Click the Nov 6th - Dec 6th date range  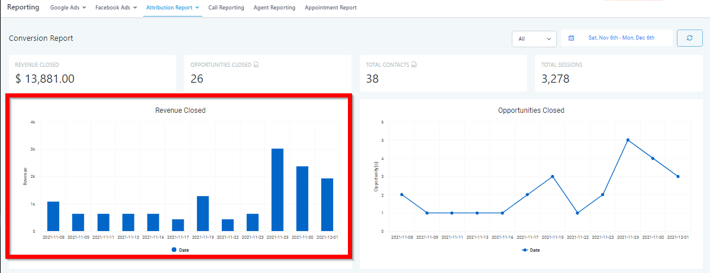[x=621, y=38]
